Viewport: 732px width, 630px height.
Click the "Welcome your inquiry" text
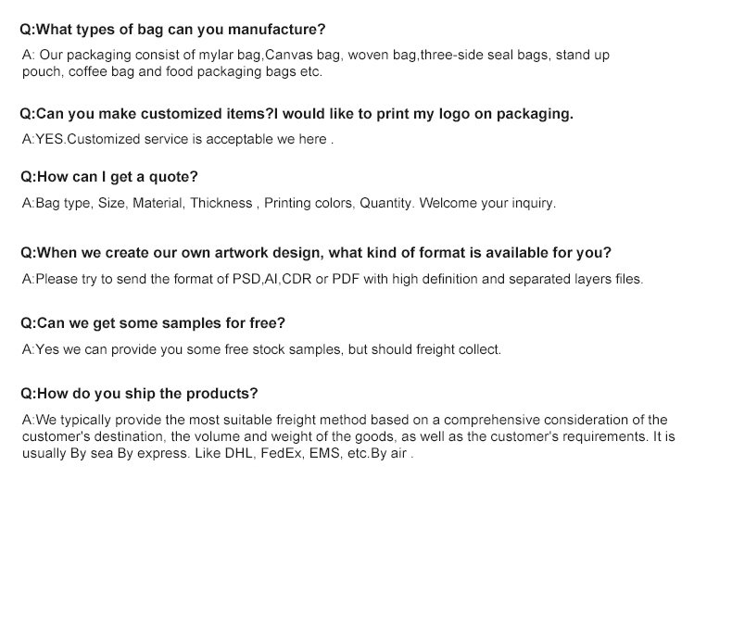tap(487, 203)
